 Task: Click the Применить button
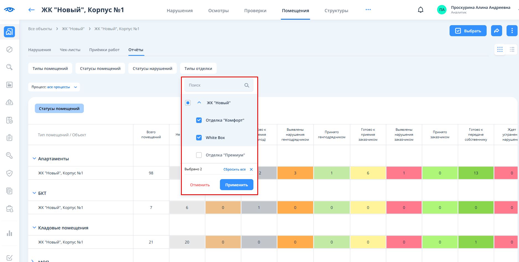(x=236, y=185)
